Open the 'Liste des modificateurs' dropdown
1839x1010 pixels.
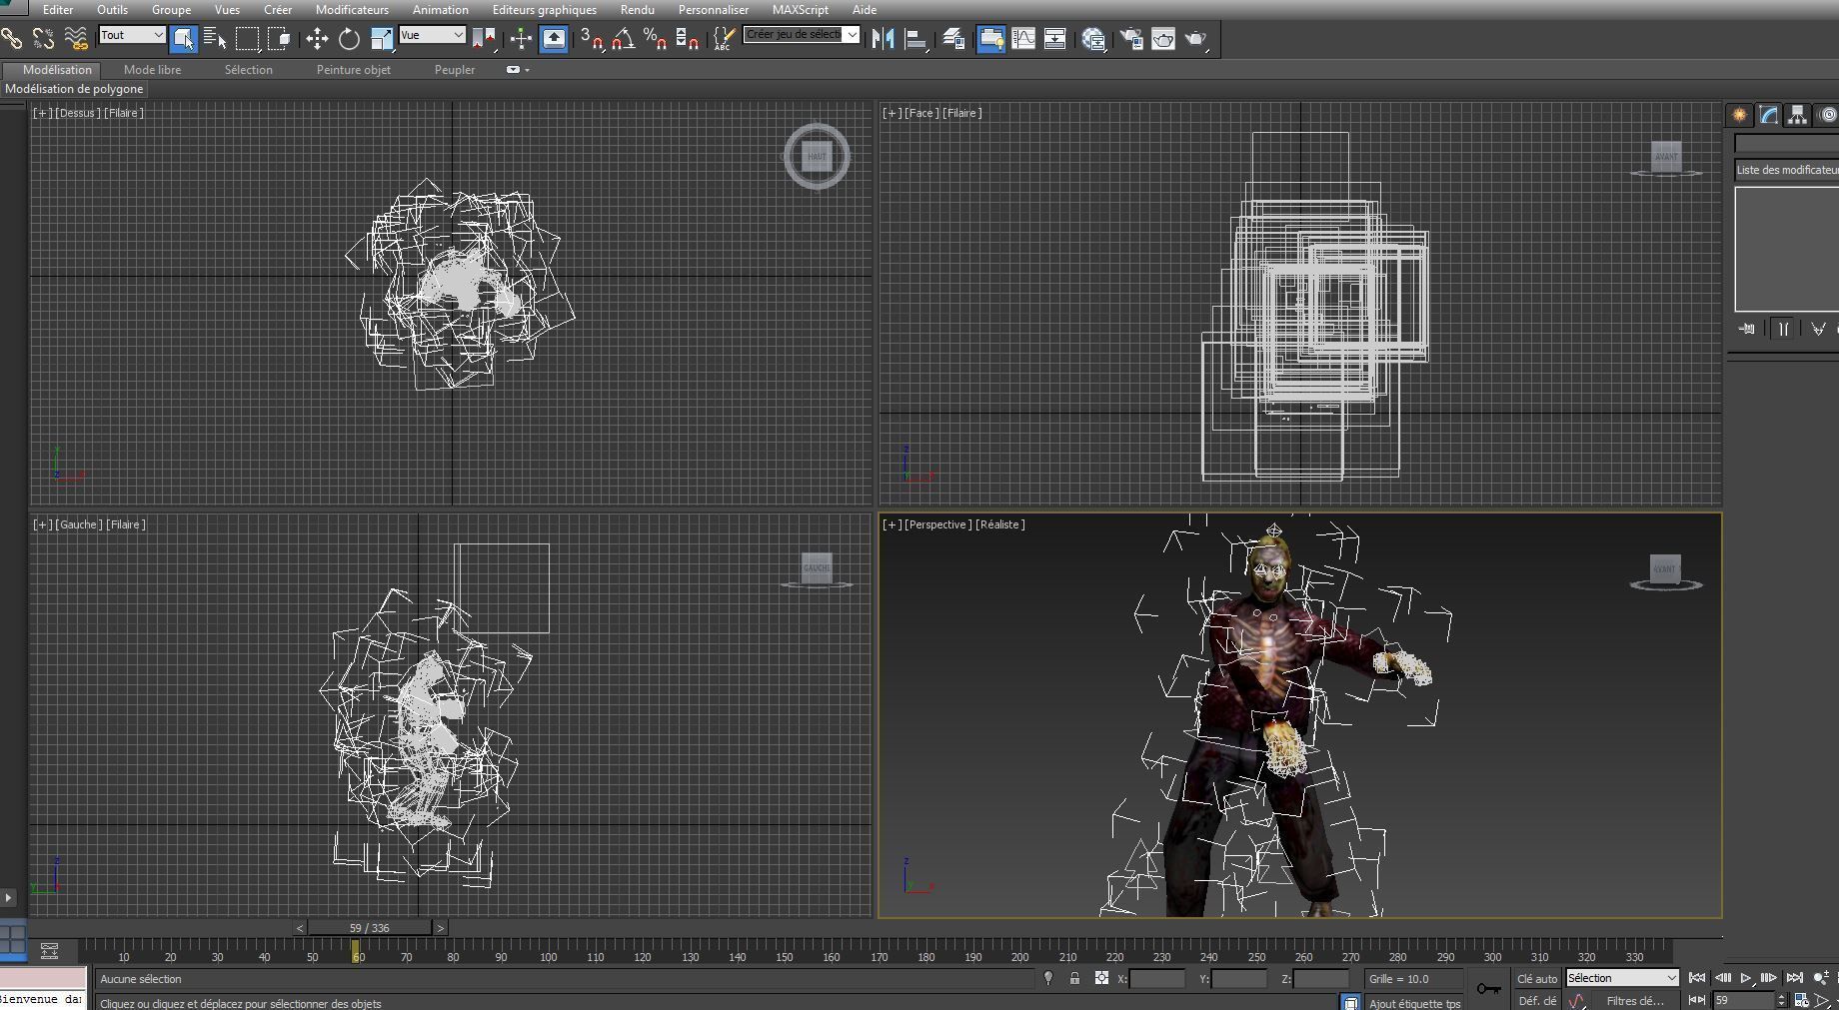[x=1787, y=170]
